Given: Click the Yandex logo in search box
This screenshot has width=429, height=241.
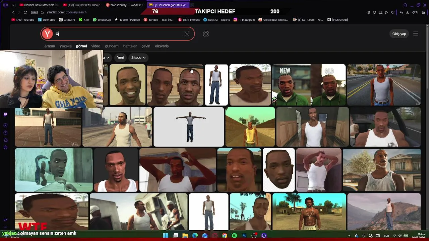Looking at the screenshot, I should 48,34.
